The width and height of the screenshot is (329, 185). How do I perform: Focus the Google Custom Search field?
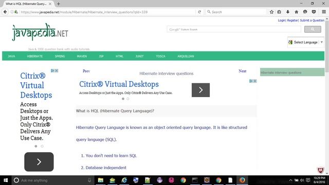tap(234, 29)
